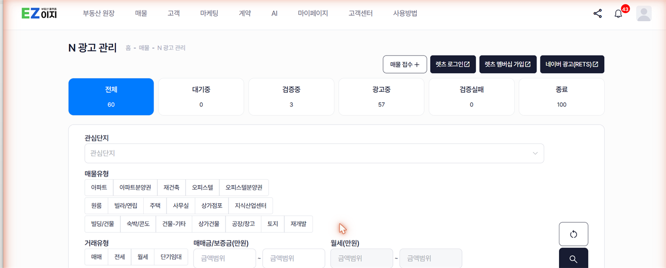Screen dimensions: 666x268
Task: Click 네이버 광고(RETS) button
Action: pos(572,65)
